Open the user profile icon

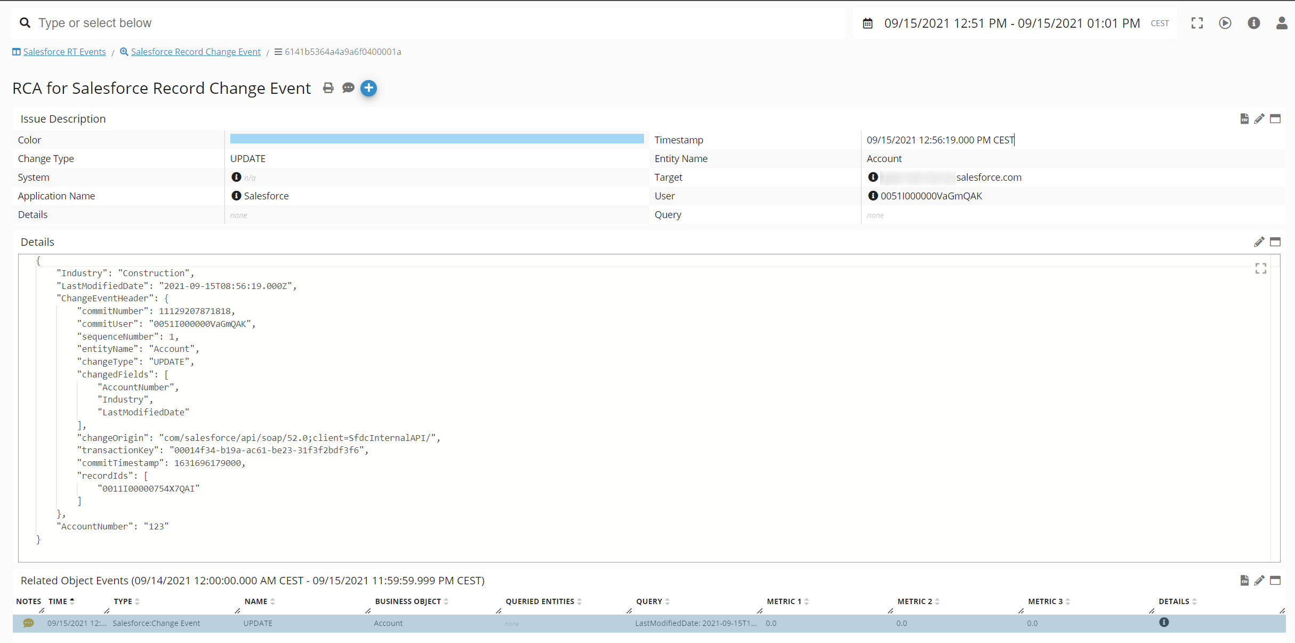pos(1281,23)
